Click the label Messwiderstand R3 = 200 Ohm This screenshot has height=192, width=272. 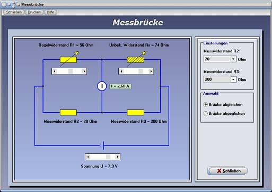pos(139,121)
